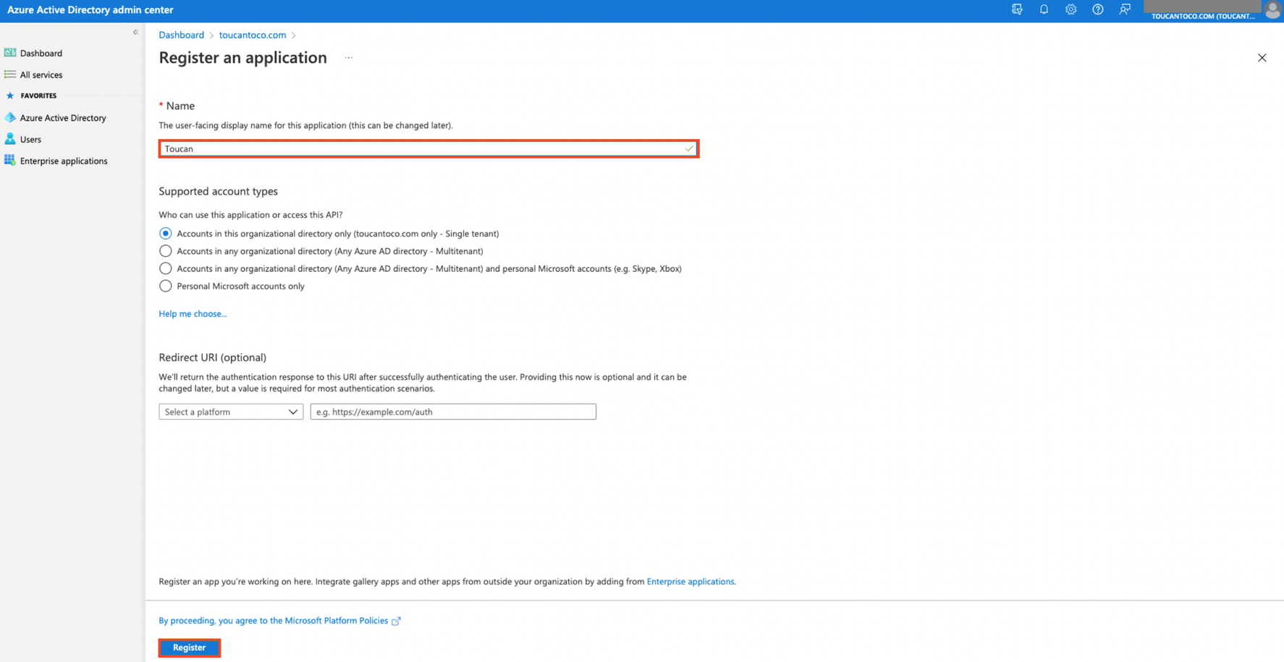Open the notifications bell icon
Image resolution: width=1284 pixels, height=662 pixels.
pyautogui.click(x=1044, y=9)
